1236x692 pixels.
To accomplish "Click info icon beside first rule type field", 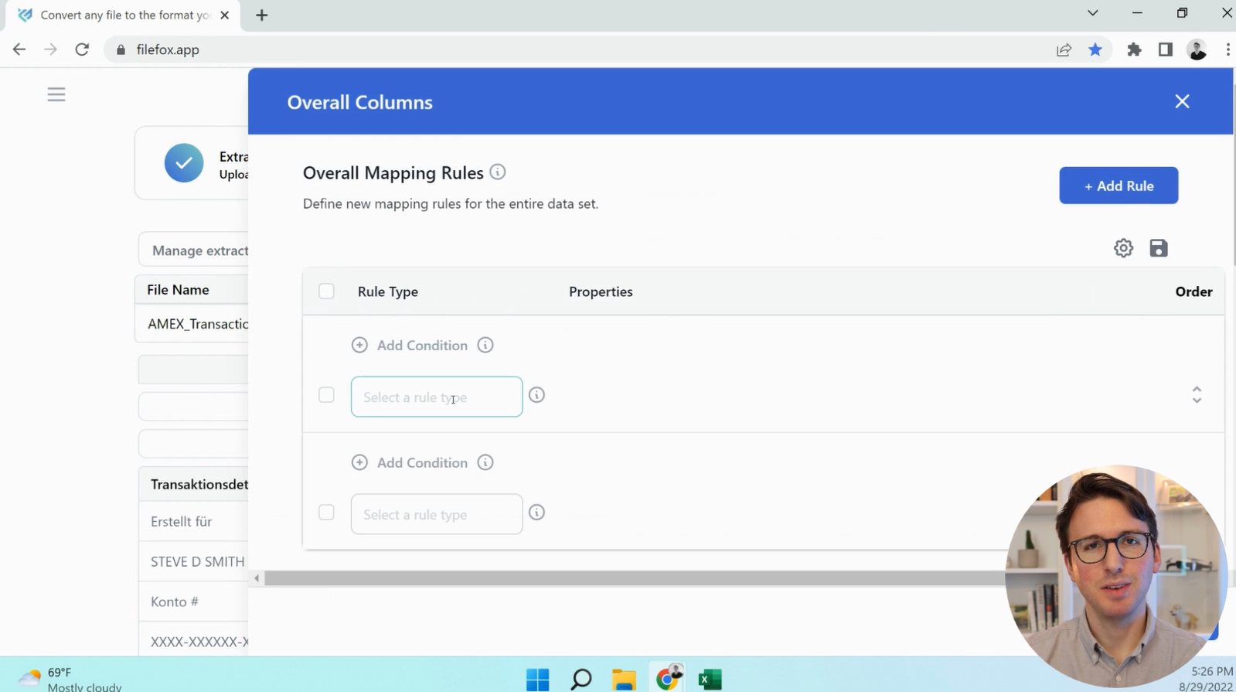I will (x=536, y=396).
